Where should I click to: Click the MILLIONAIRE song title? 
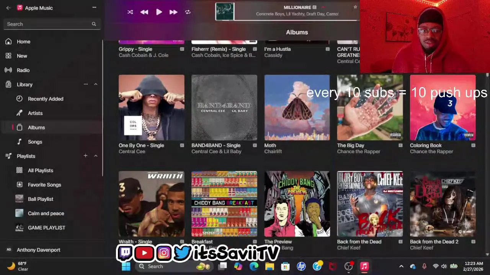coord(297,7)
